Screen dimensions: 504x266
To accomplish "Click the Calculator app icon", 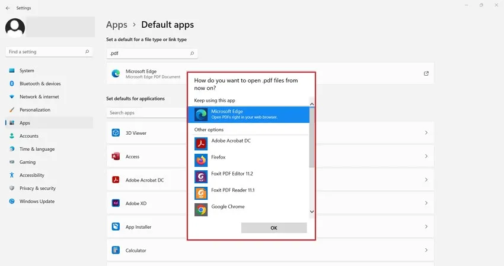I will 116,250.
